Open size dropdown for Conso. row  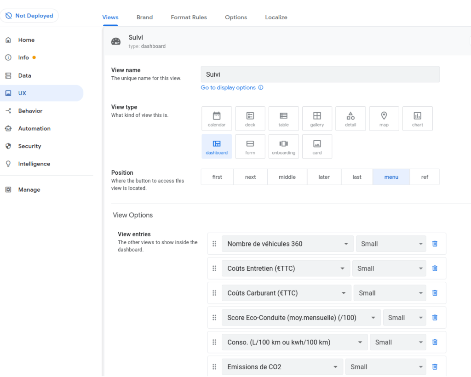398,342
